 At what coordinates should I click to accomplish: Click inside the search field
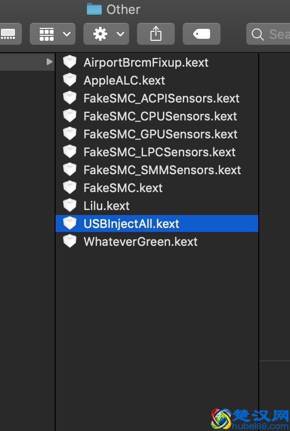tap(276, 34)
